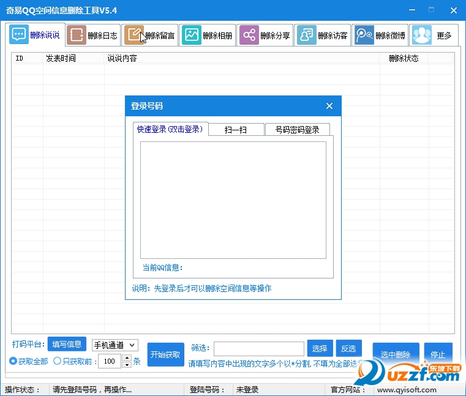Viewport: 466px width, 396px height.
Task: Switch to 扫一扫 login tab
Action: point(236,130)
